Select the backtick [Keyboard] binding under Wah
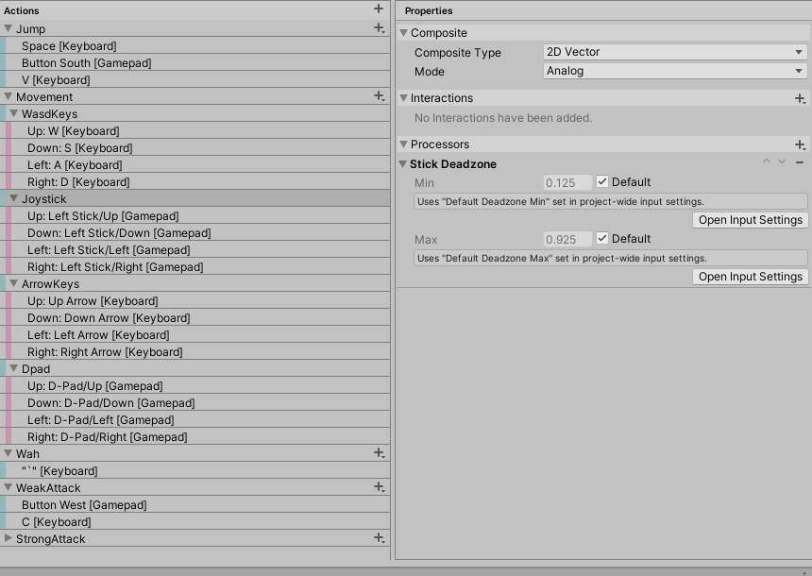The image size is (812, 576). click(195, 470)
